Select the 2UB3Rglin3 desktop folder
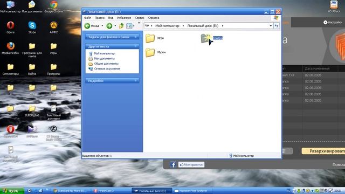 [x=32, y=109]
